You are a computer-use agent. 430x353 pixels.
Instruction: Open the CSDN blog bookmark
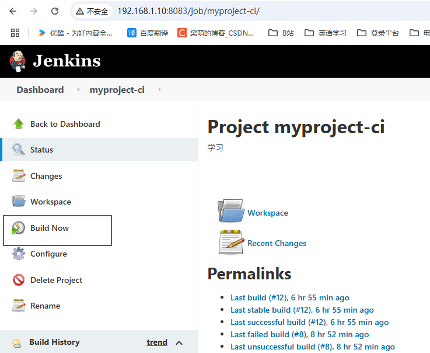pos(215,33)
